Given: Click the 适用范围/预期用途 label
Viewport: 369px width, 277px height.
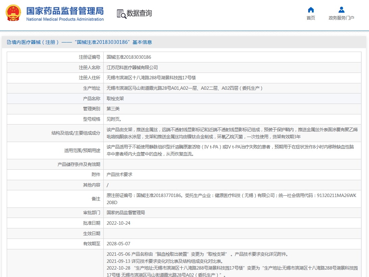Looking at the screenshot, I should (x=82, y=150).
